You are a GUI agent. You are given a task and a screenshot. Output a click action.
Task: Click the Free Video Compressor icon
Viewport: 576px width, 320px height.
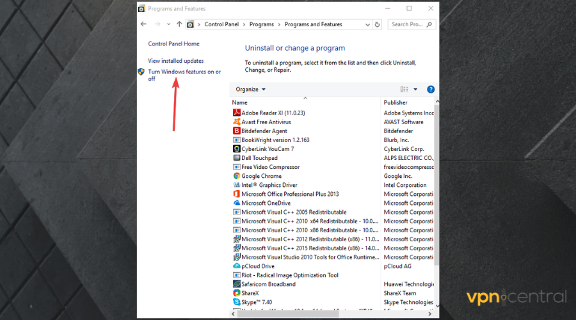tap(237, 167)
